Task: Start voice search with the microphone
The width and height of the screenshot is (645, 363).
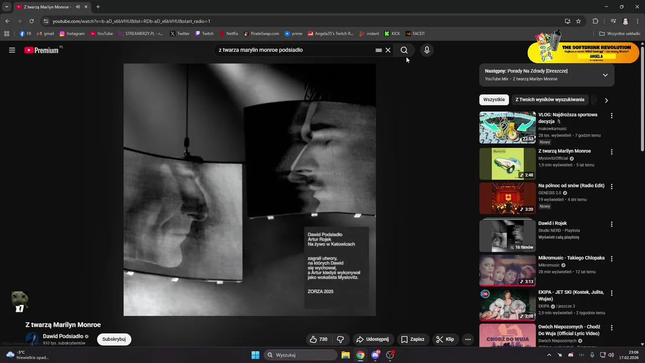Action: click(x=427, y=50)
